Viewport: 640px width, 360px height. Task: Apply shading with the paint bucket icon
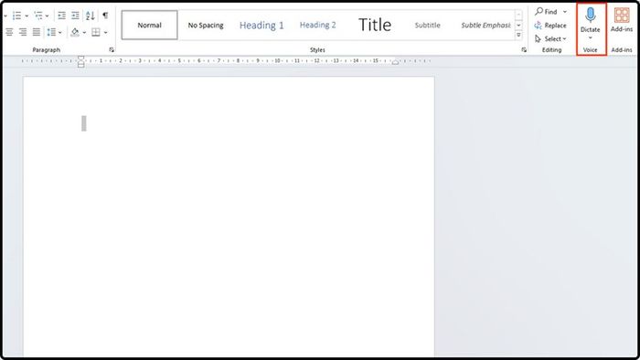(x=75, y=32)
